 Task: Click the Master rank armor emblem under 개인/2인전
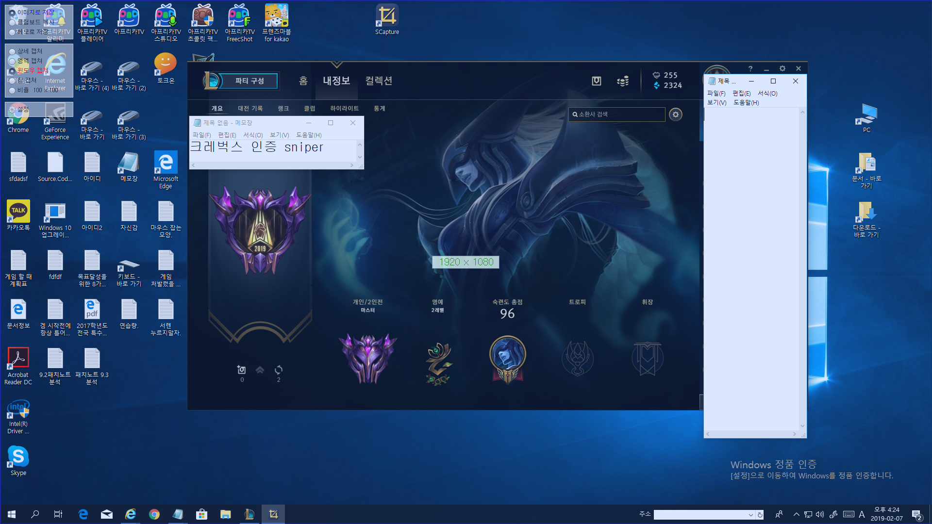click(368, 358)
